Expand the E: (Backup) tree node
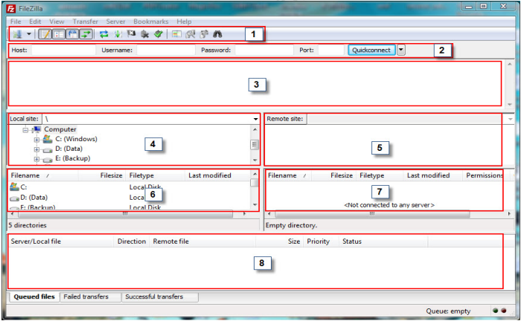 36,159
